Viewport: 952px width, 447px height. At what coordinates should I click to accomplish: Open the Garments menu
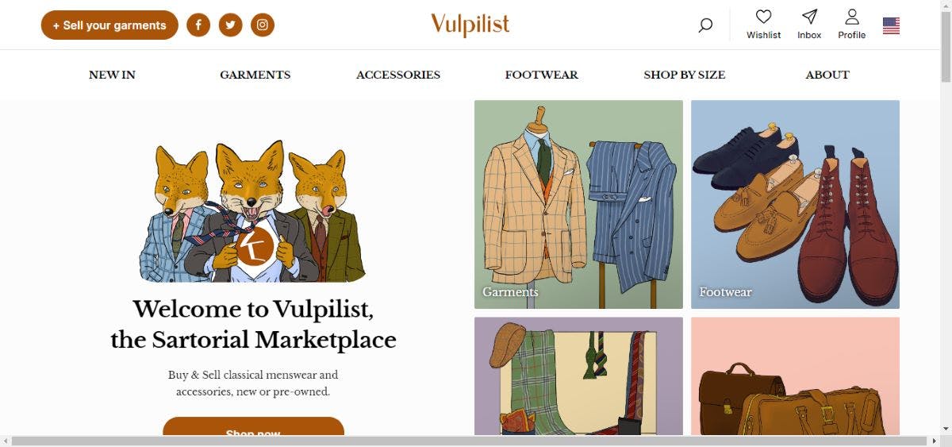point(255,75)
